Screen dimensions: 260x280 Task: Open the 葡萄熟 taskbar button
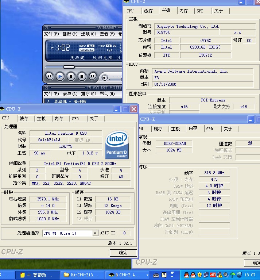(x=38, y=275)
